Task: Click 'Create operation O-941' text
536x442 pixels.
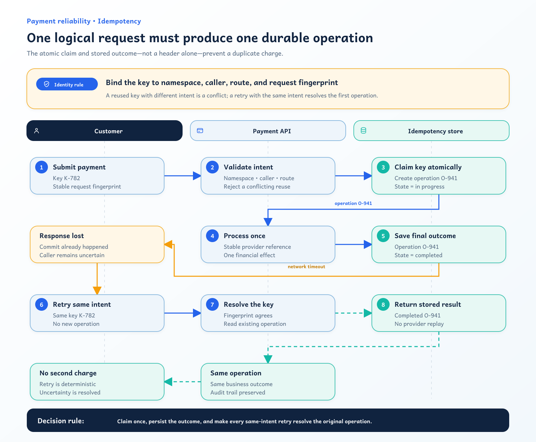Action: (426, 178)
